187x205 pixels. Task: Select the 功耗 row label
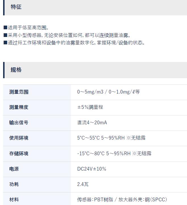(x=14, y=184)
